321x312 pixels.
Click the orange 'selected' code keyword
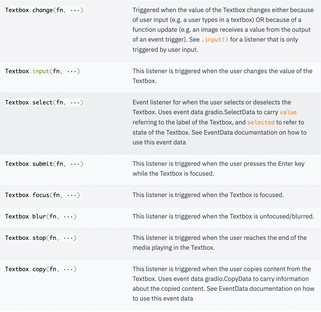pos(261,122)
